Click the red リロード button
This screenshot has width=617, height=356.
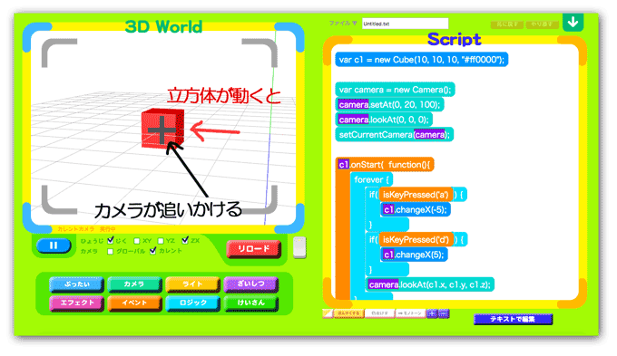coord(254,249)
